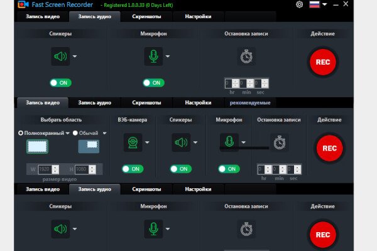Click the full screen area icon
Screen dimensions: 377x251
click(x=37, y=146)
